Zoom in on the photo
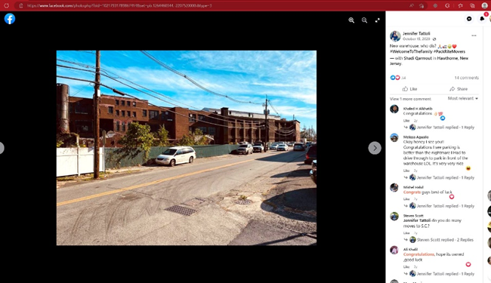This screenshot has width=491, height=283. (351, 20)
